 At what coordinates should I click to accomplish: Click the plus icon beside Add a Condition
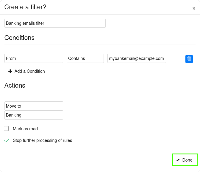pyautogui.click(x=10, y=71)
